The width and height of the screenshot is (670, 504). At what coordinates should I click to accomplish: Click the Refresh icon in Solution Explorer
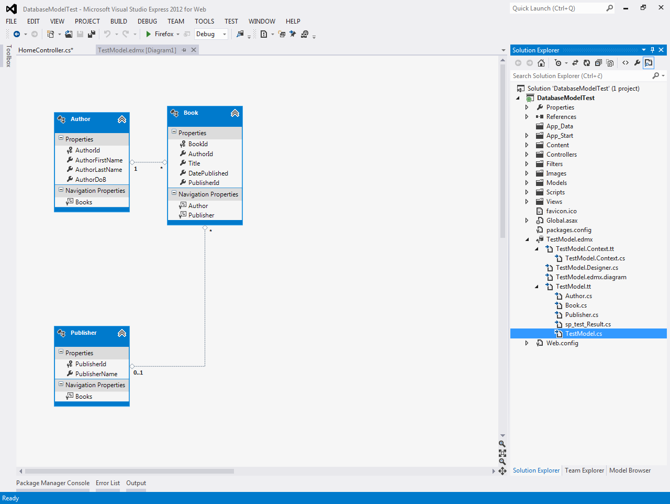tap(587, 63)
